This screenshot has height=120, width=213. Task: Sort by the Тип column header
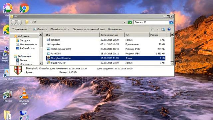pyautogui.click(x=137, y=35)
